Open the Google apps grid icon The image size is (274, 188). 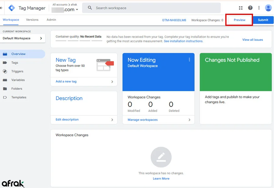(241, 8)
